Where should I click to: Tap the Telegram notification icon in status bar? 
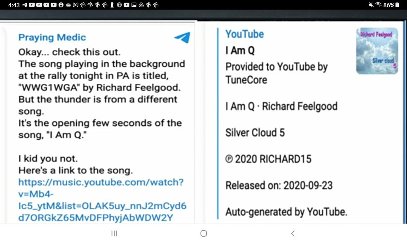click(x=24, y=5)
